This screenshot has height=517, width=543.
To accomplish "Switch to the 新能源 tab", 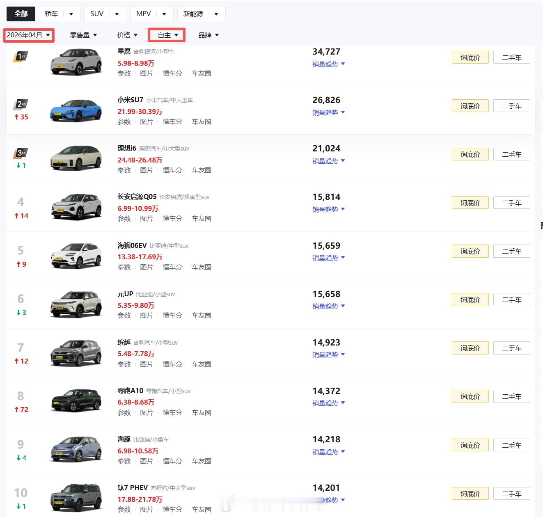I will [193, 14].
